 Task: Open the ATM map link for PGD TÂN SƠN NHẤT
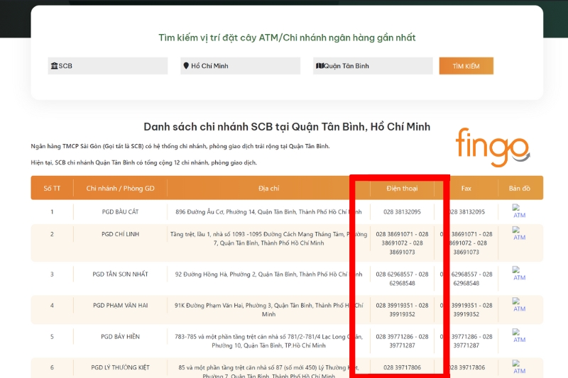click(x=519, y=274)
